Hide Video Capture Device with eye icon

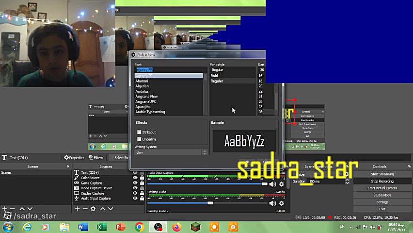[135, 188]
